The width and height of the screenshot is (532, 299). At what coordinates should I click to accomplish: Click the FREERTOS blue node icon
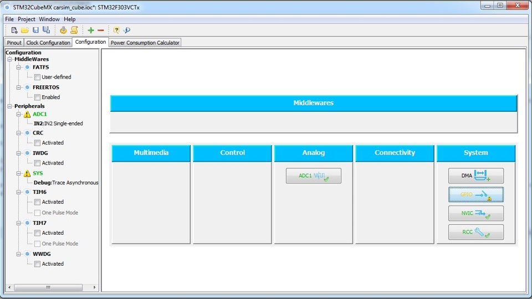(x=27, y=87)
